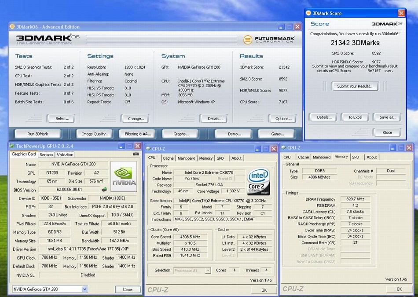Click Change... under the Settings section
The width and height of the screenshot is (418, 297).
coord(136,119)
